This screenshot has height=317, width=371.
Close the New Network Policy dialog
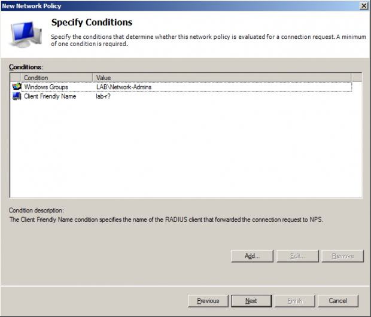(364, 5)
